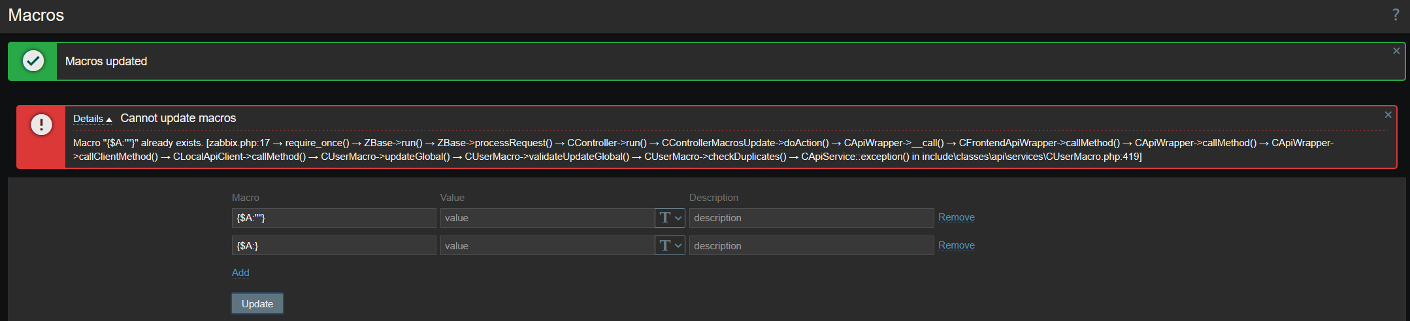
Task: Focus the value field for macro {$A:}
Action: point(546,246)
